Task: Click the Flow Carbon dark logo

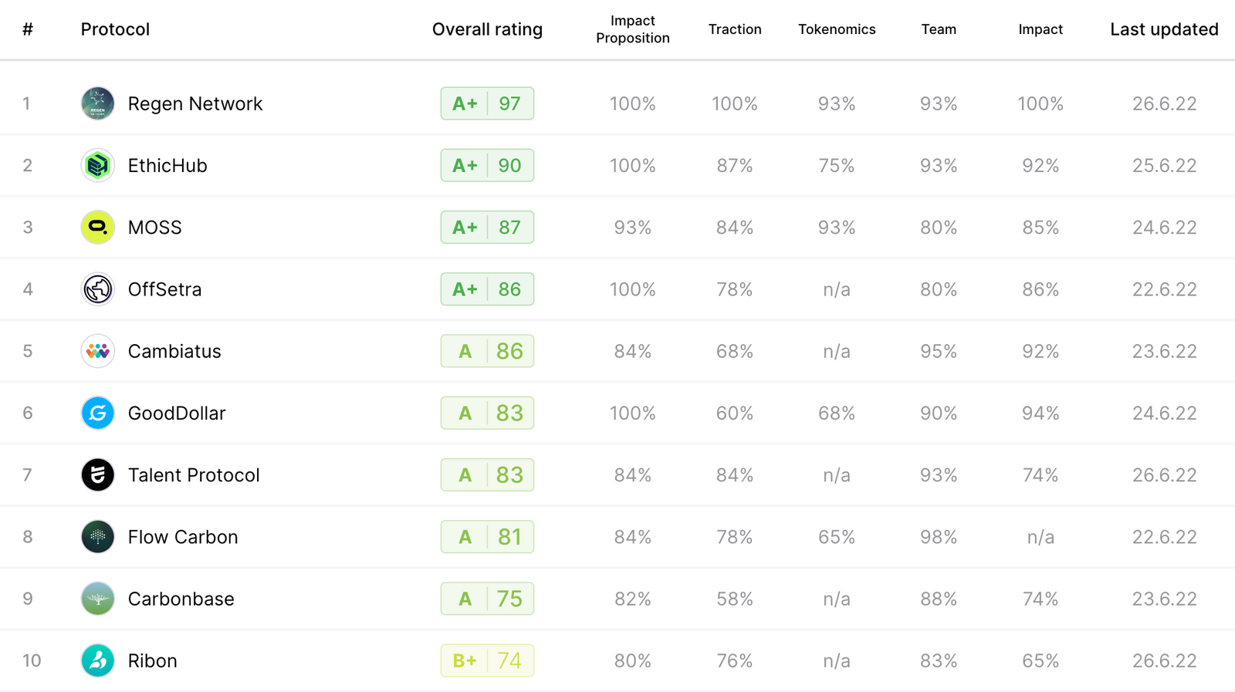Action: pyautogui.click(x=98, y=537)
